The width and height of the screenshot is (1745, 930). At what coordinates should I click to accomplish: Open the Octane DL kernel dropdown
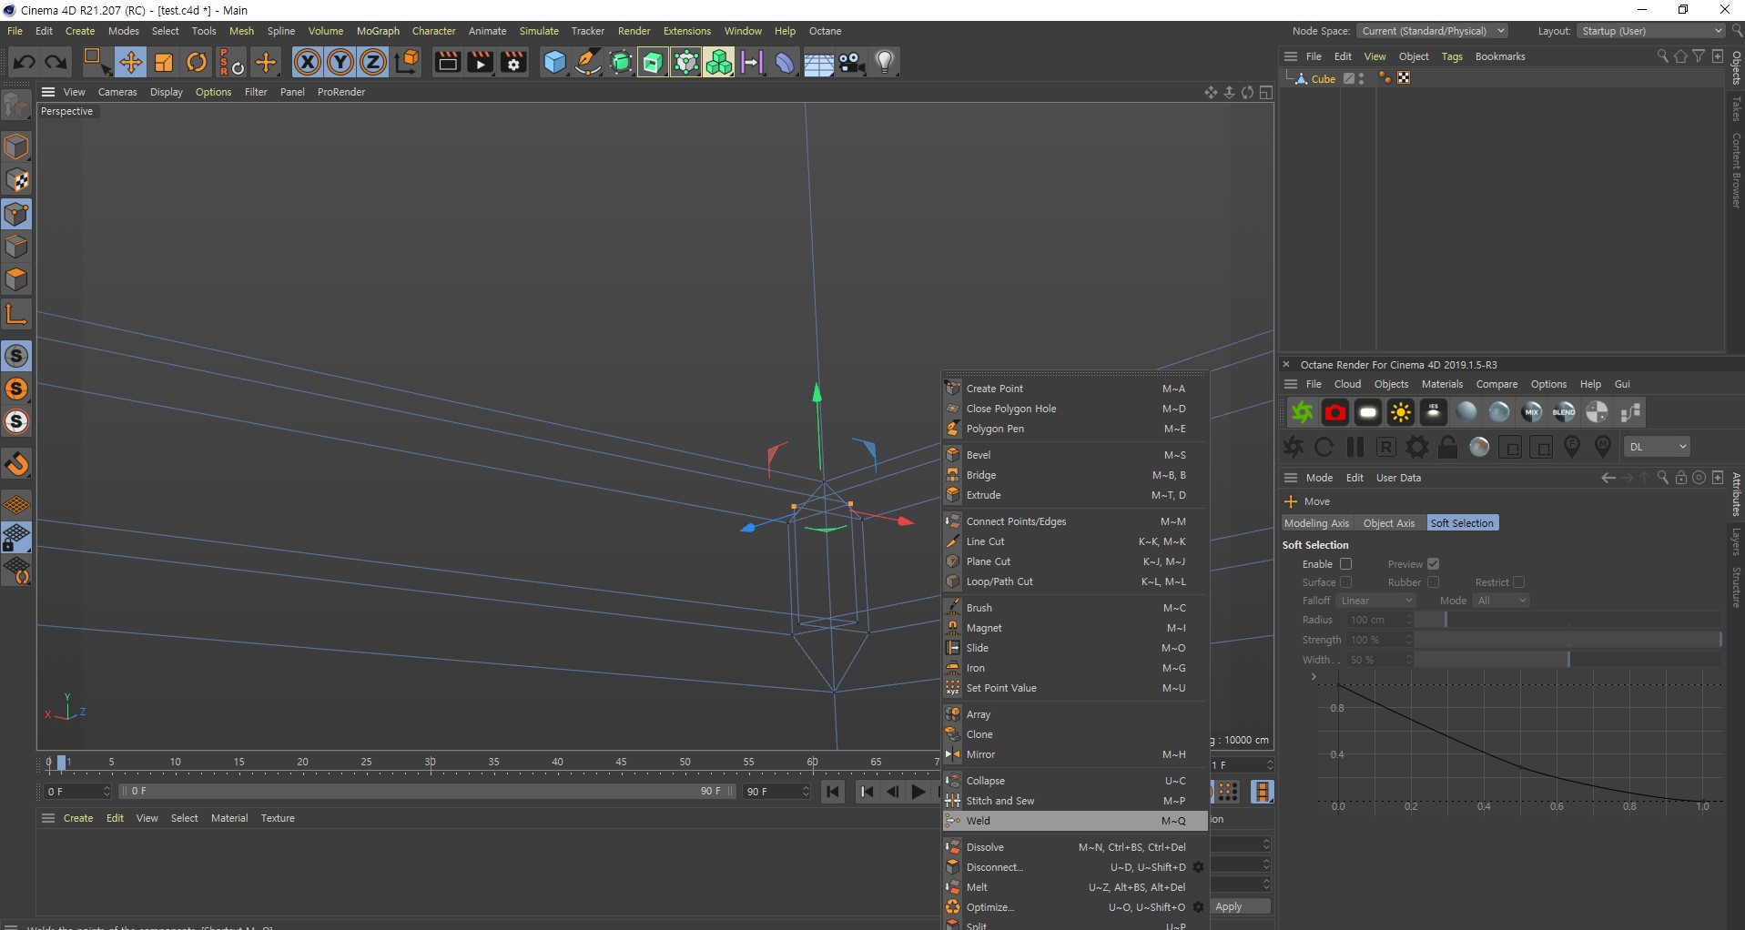click(1657, 447)
